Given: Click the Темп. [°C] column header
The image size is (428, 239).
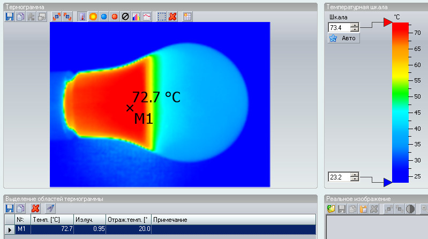Looking at the screenshot, I should tap(52, 220).
